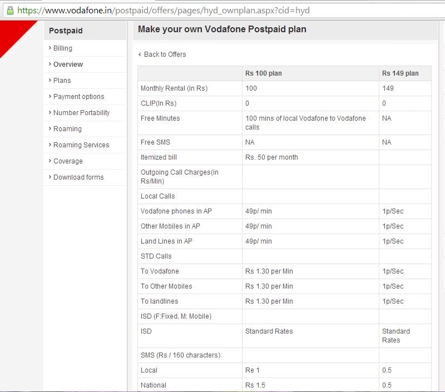Click the 'STD Calls' row label
The image size is (445, 392).
[x=156, y=256]
